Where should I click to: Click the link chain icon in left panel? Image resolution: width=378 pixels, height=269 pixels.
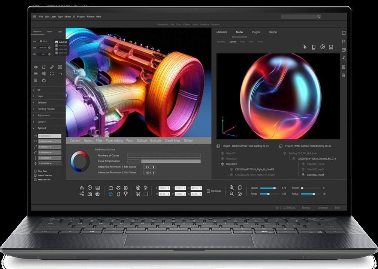tap(52, 67)
